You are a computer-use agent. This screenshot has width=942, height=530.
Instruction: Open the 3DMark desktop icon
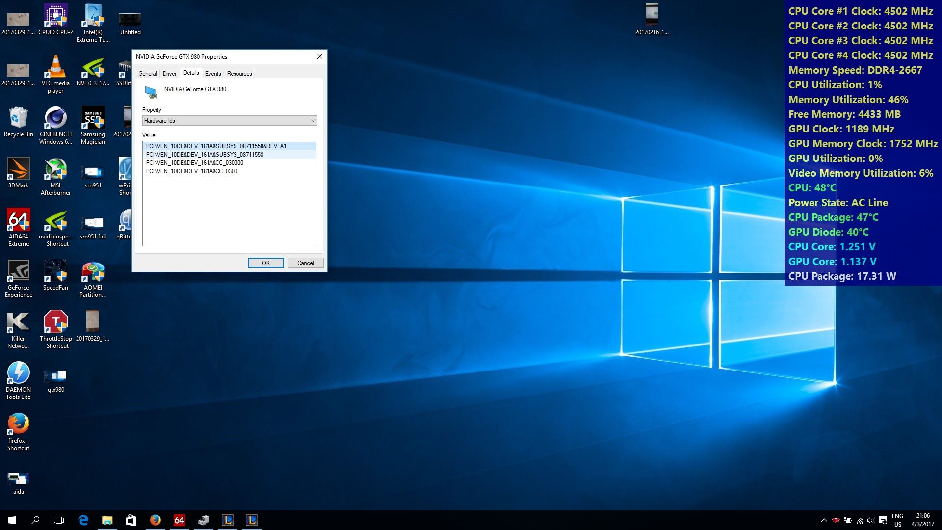pos(19,170)
